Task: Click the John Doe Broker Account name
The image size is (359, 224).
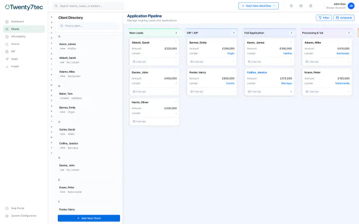Action: point(336,6)
